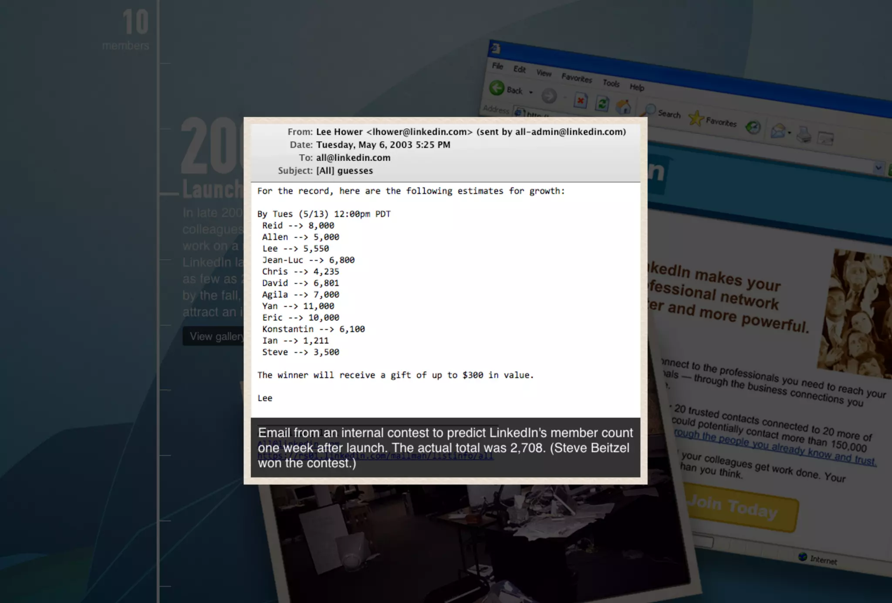Viewport: 892px width, 603px height.
Task: Click the View gallery button
Action: [213, 336]
